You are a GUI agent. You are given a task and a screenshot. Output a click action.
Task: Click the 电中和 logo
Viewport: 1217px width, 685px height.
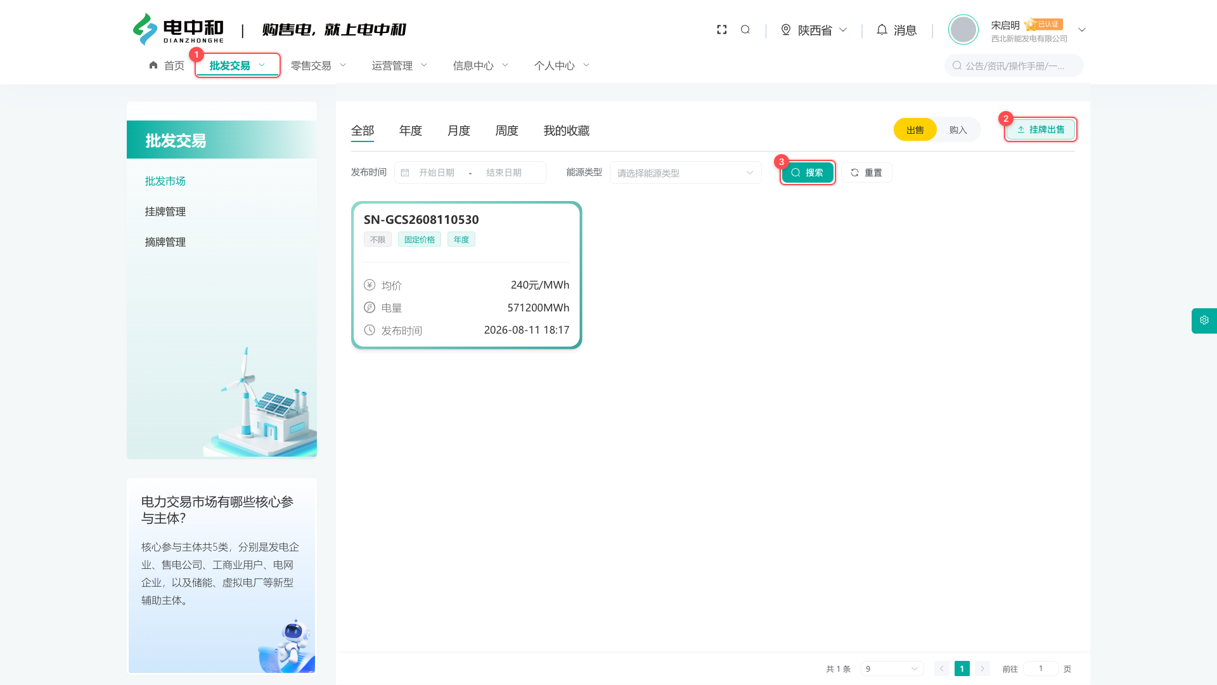(x=178, y=29)
